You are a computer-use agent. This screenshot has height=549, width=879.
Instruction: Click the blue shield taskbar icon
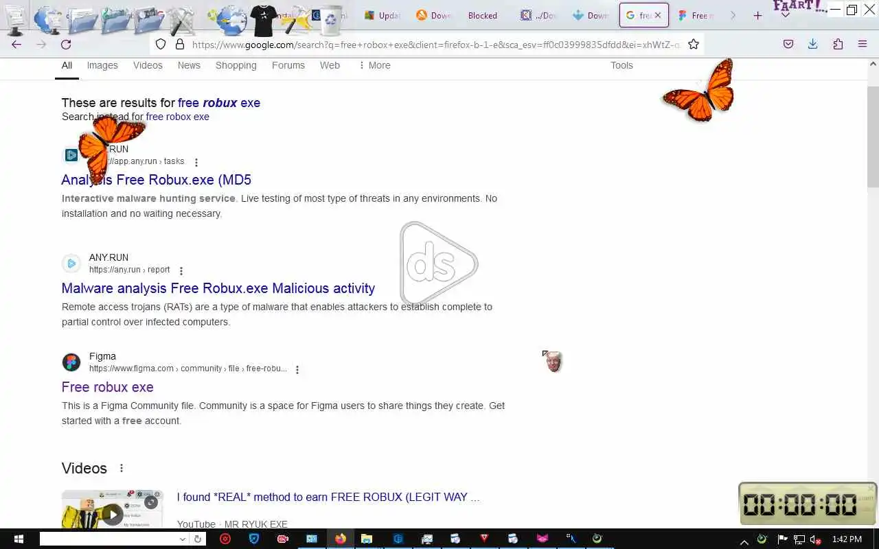point(254,539)
